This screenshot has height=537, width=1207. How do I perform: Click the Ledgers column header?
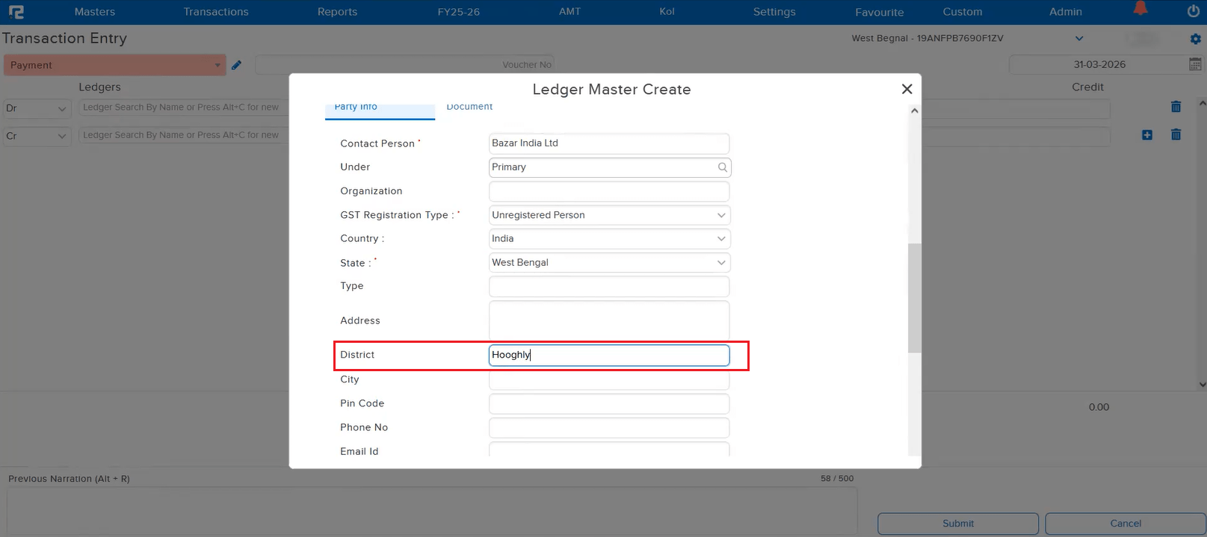click(x=99, y=87)
